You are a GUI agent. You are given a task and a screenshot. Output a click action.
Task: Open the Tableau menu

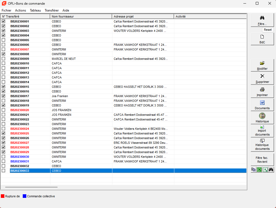(35, 10)
